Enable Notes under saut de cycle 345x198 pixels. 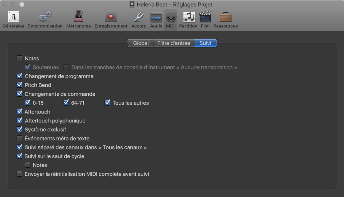[x=28, y=165]
